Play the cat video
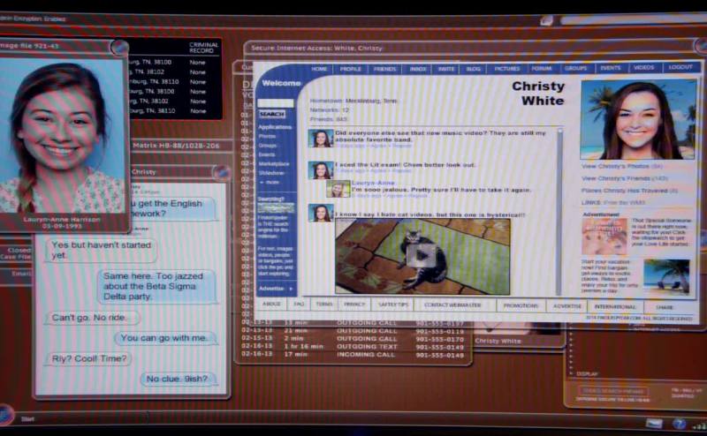 (422, 256)
